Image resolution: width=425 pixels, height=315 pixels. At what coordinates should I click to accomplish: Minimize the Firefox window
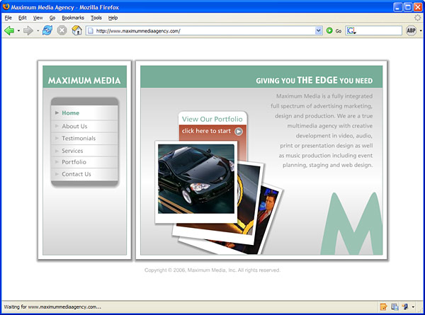click(x=398, y=7)
